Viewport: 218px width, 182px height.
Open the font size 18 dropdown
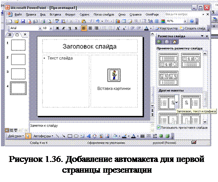(x=51, y=28)
